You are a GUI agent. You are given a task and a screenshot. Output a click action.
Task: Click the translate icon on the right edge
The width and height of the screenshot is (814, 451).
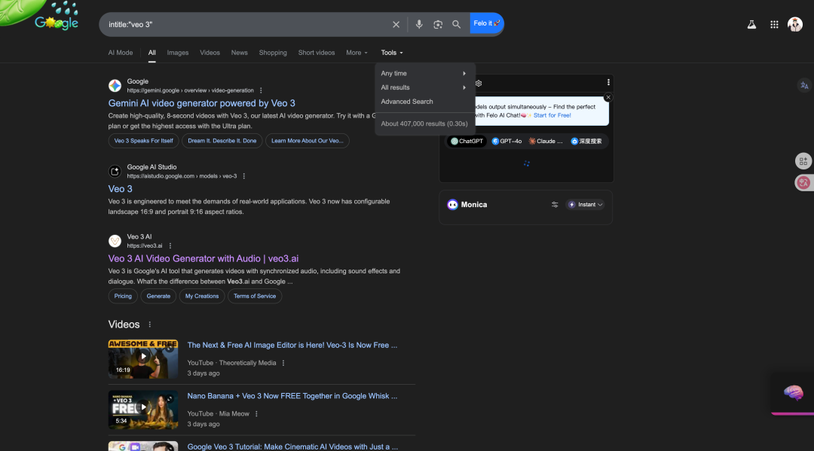click(804, 86)
